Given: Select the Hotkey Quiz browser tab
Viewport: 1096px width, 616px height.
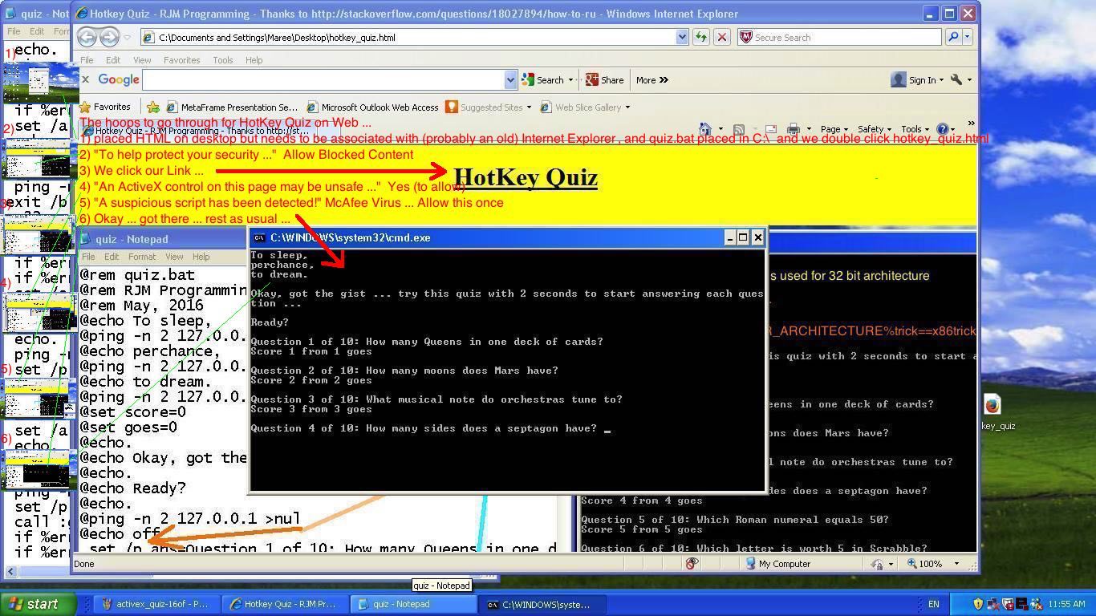Looking at the screenshot, I should click(x=197, y=130).
